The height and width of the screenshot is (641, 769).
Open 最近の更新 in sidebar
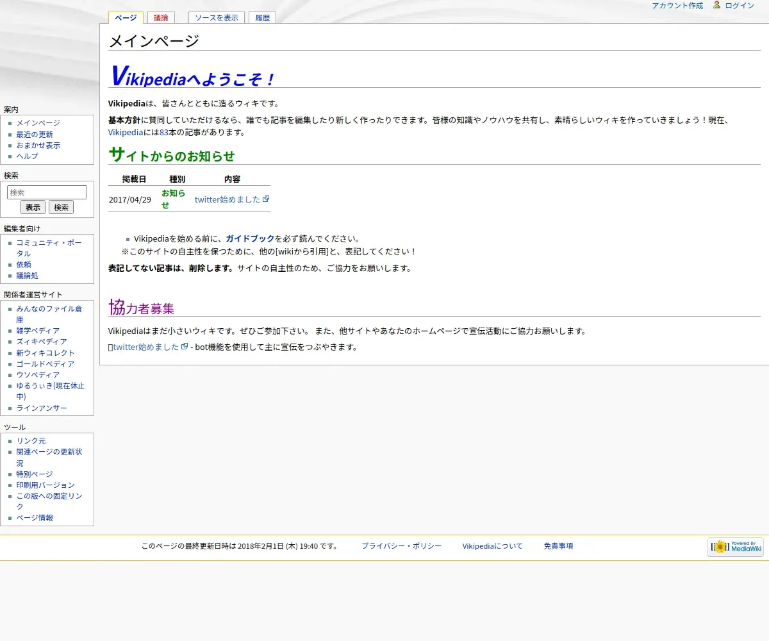[35, 135]
